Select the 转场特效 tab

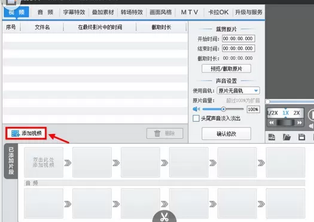click(x=132, y=12)
